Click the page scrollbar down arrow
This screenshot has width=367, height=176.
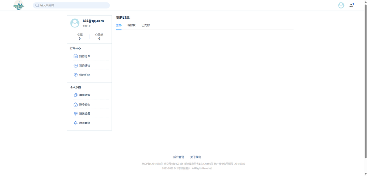pyautogui.click(x=365, y=174)
